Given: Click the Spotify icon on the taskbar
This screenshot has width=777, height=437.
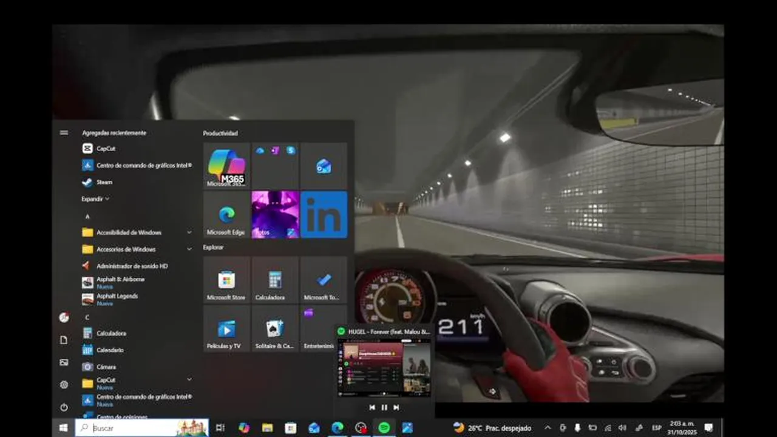Looking at the screenshot, I should click(x=384, y=428).
